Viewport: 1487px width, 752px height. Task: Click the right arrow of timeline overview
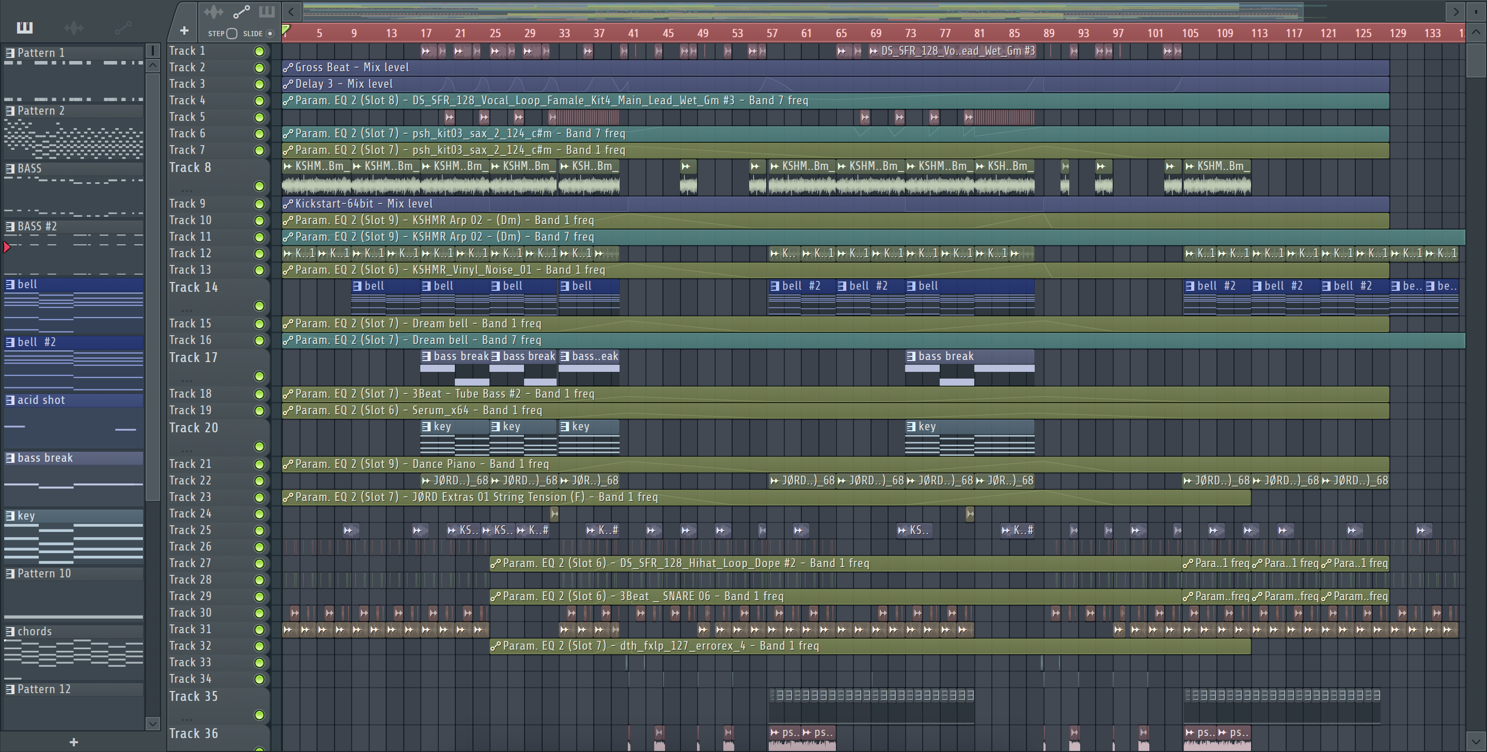pos(1456,11)
